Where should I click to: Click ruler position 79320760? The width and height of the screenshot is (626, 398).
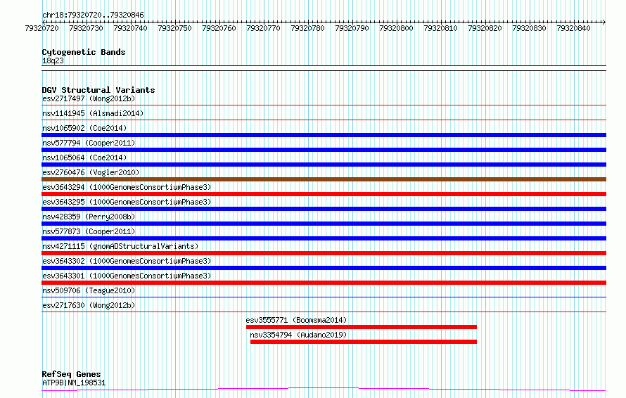click(x=219, y=28)
